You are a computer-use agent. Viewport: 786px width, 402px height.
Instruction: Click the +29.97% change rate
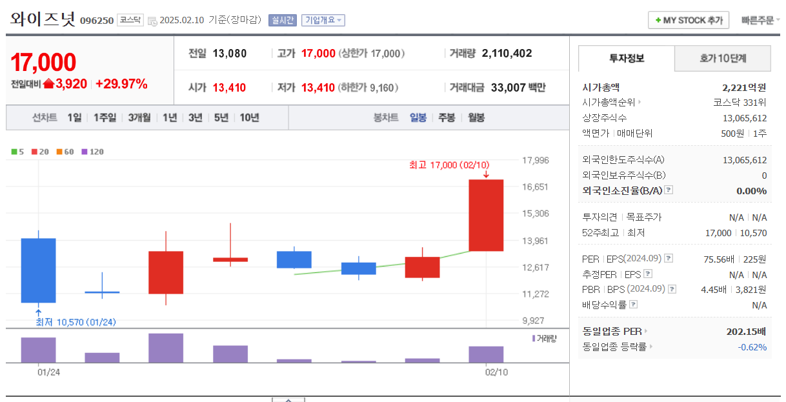121,84
